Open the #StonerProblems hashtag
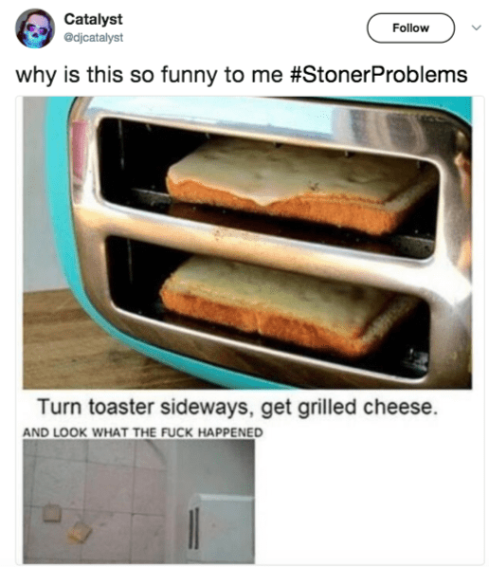 point(378,75)
